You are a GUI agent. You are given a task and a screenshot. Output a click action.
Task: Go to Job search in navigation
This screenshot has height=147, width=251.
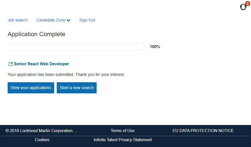coord(18,20)
